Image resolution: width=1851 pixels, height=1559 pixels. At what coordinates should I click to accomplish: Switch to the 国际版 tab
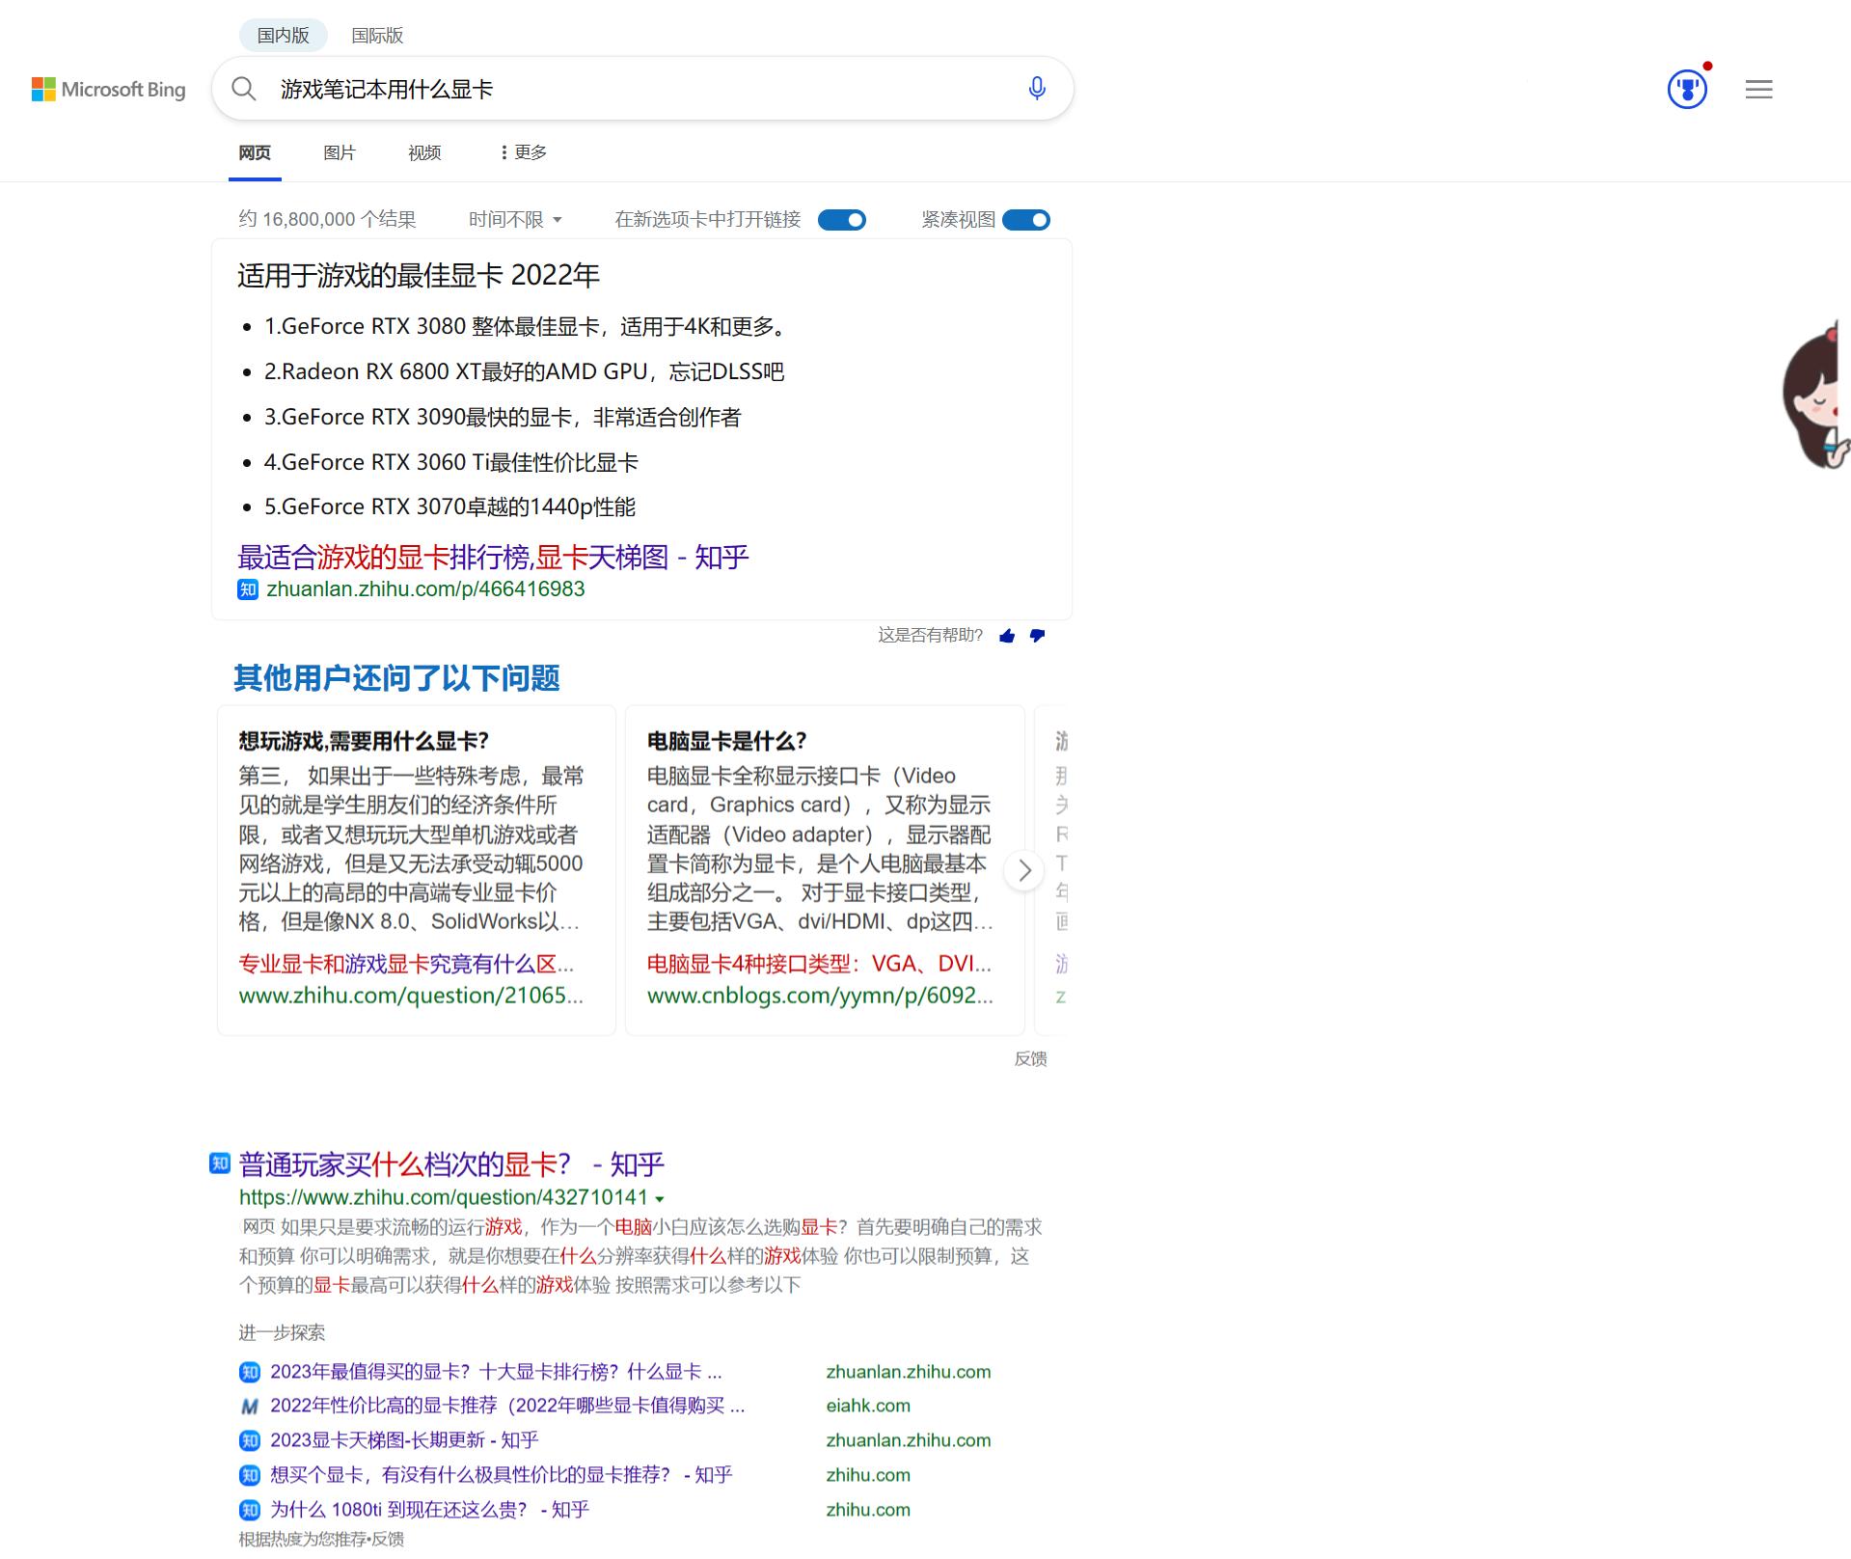pyautogui.click(x=377, y=35)
